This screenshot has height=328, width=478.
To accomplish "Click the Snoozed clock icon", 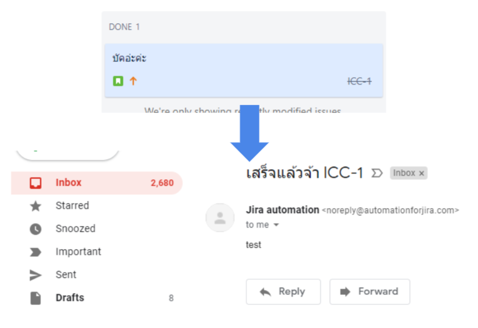I will coord(35,229).
